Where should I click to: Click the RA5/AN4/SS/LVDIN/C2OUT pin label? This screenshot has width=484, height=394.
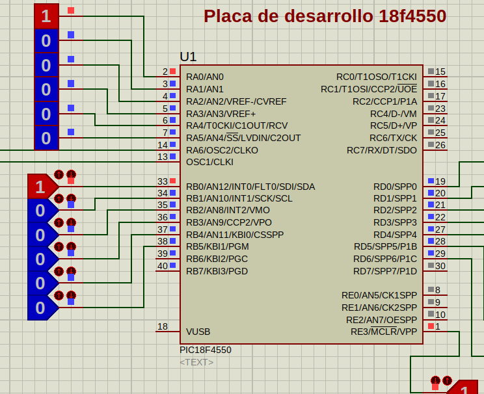243,138
